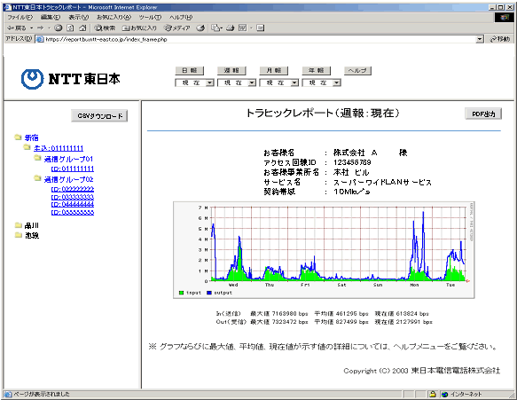Image resolution: width=517 pixels, height=400 pixels.
Task: Open the お気に入り favorites toolbar button
Action: [x=139, y=28]
